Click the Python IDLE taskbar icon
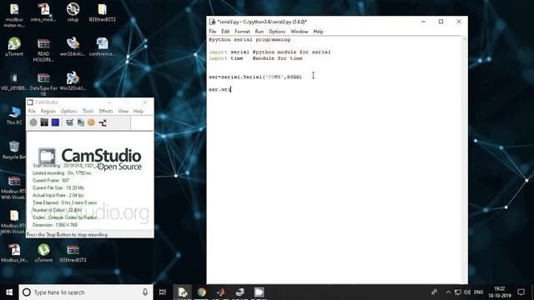 point(182,292)
